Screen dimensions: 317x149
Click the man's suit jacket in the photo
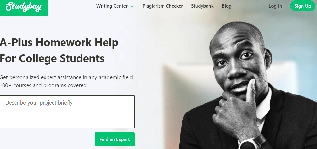coord(288,122)
